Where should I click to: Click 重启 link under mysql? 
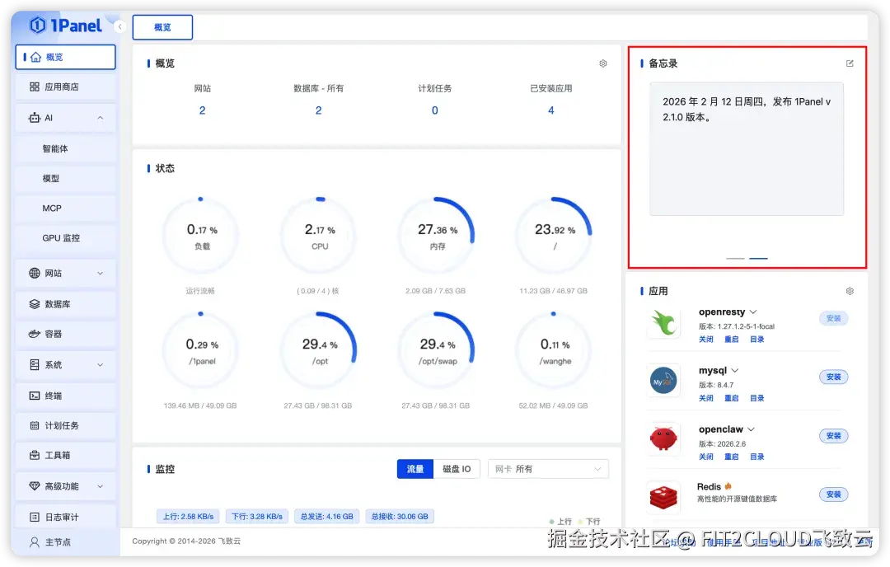(x=732, y=398)
